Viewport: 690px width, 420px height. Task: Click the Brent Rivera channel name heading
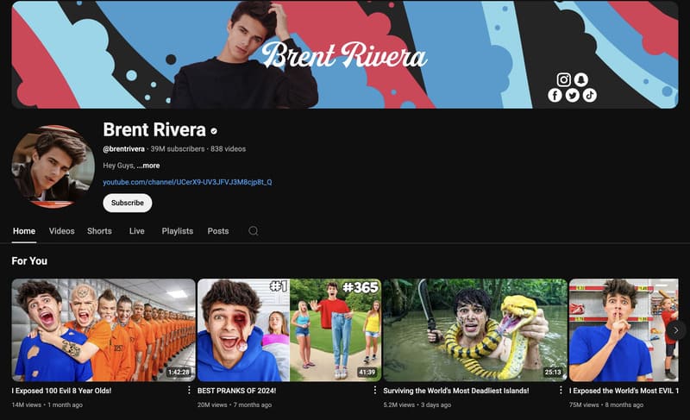154,130
